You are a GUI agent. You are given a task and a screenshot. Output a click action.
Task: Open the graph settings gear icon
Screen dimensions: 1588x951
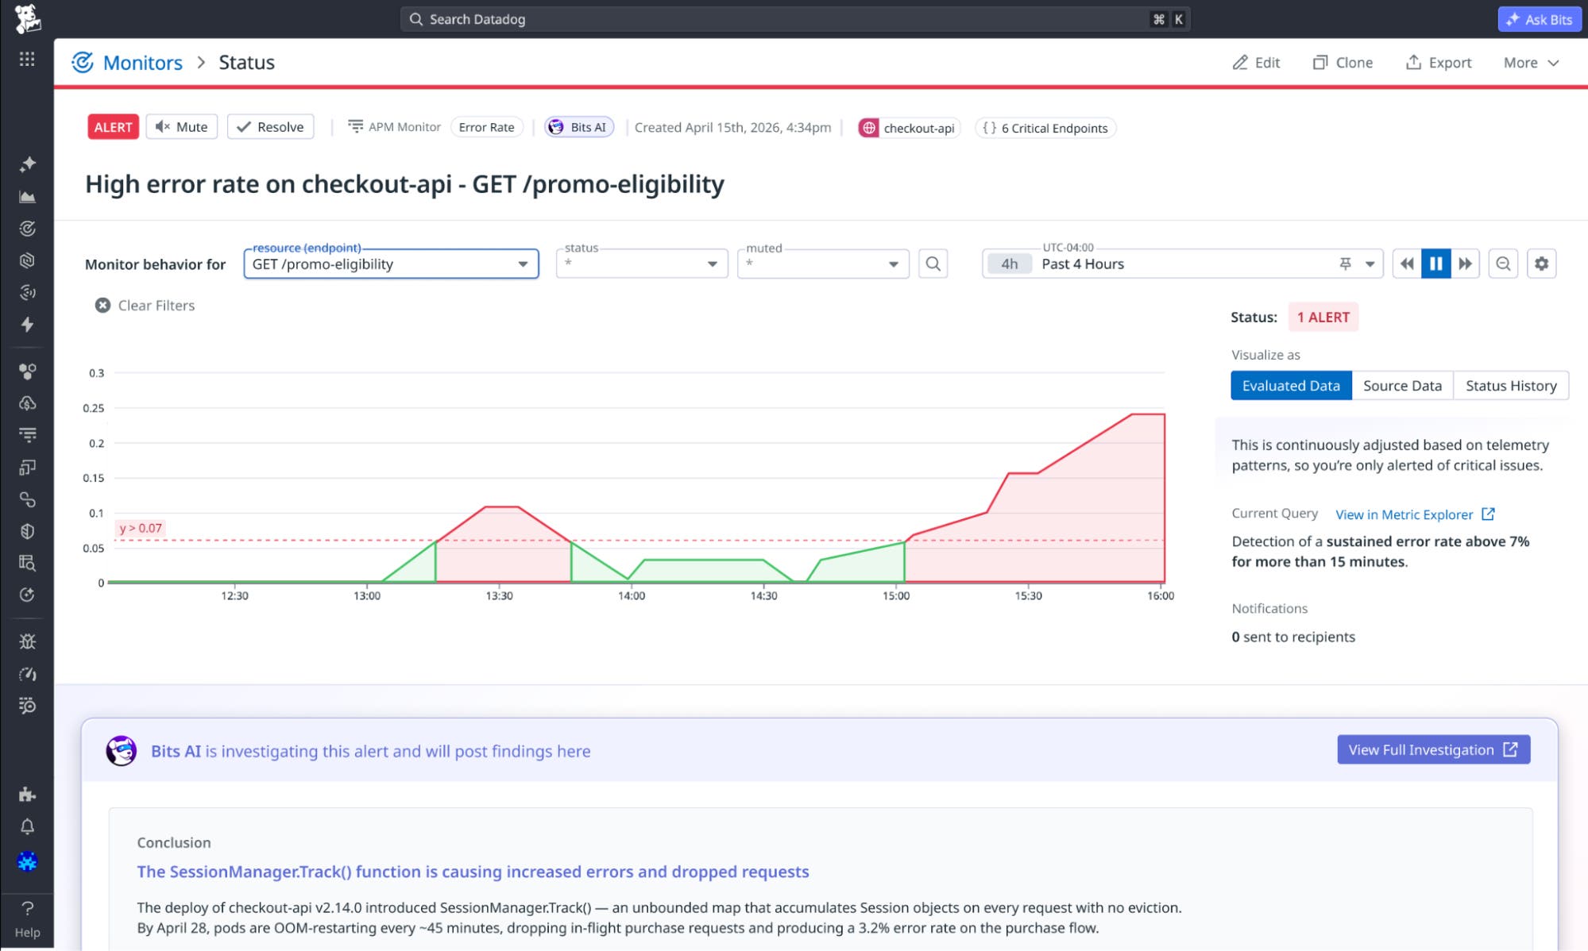click(x=1541, y=264)
